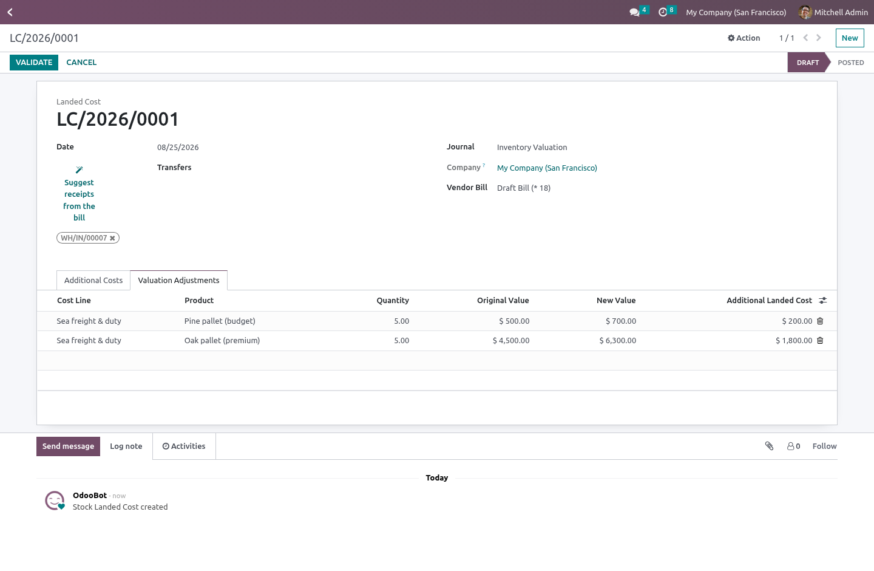Show followers count icon
The width and height of the screenshot is (874, 571).
tap(793, 446)
